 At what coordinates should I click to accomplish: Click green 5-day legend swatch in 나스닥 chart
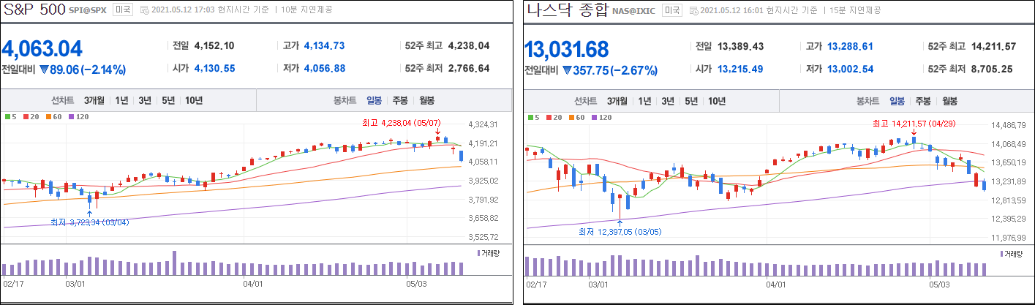coord(530,117)
